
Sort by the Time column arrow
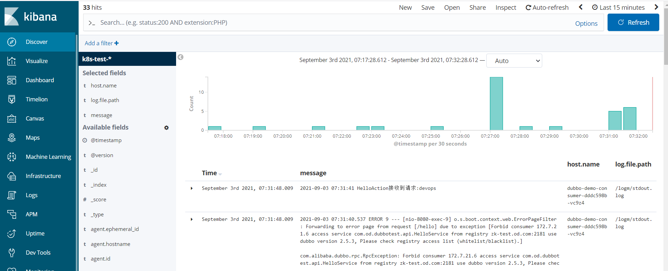point(220,174)
